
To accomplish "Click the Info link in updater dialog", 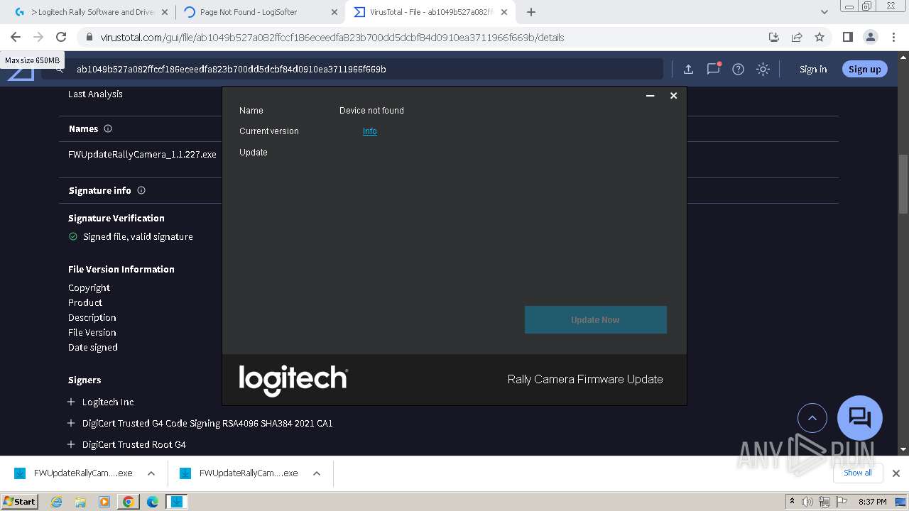I will [370, 131].
